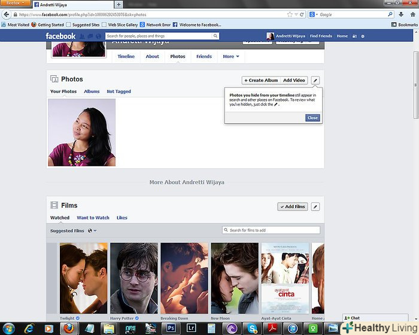
Task: Open Facebook account settings gear icon
Action: click(363, 36)
